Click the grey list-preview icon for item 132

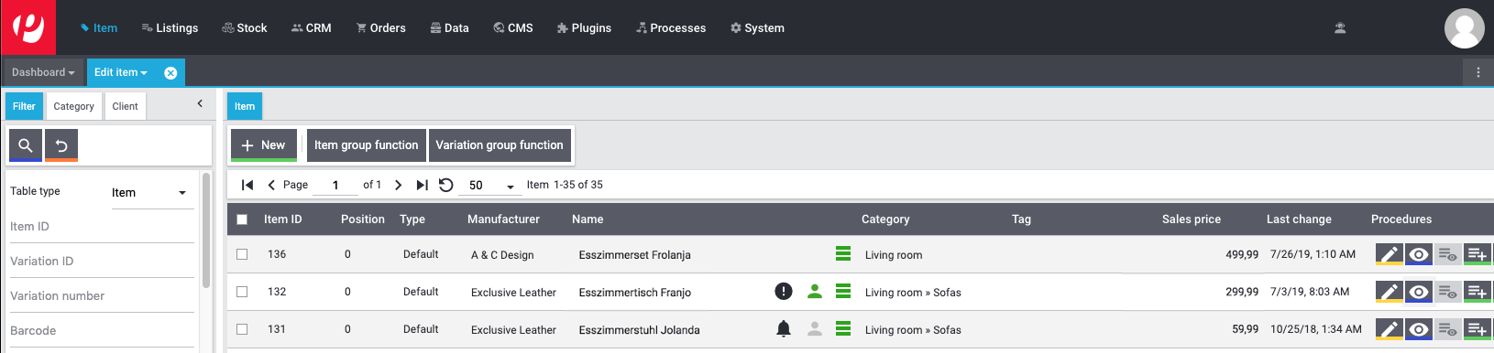pyautogui.click(x=1448, y=292)
